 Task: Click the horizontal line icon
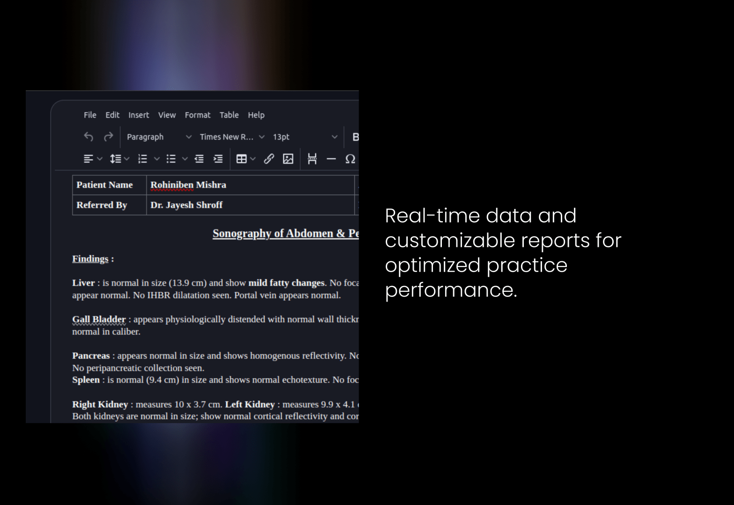click(331, 159)
